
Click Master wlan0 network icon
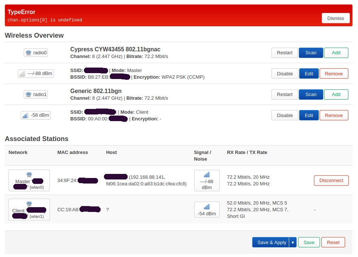[29, 175]
